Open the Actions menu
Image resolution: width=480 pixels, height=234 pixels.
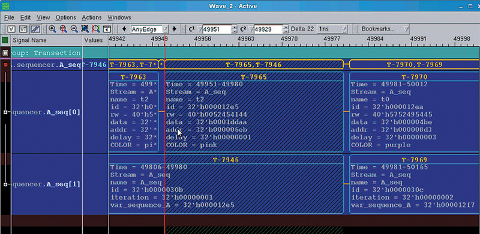click(92, 17)
